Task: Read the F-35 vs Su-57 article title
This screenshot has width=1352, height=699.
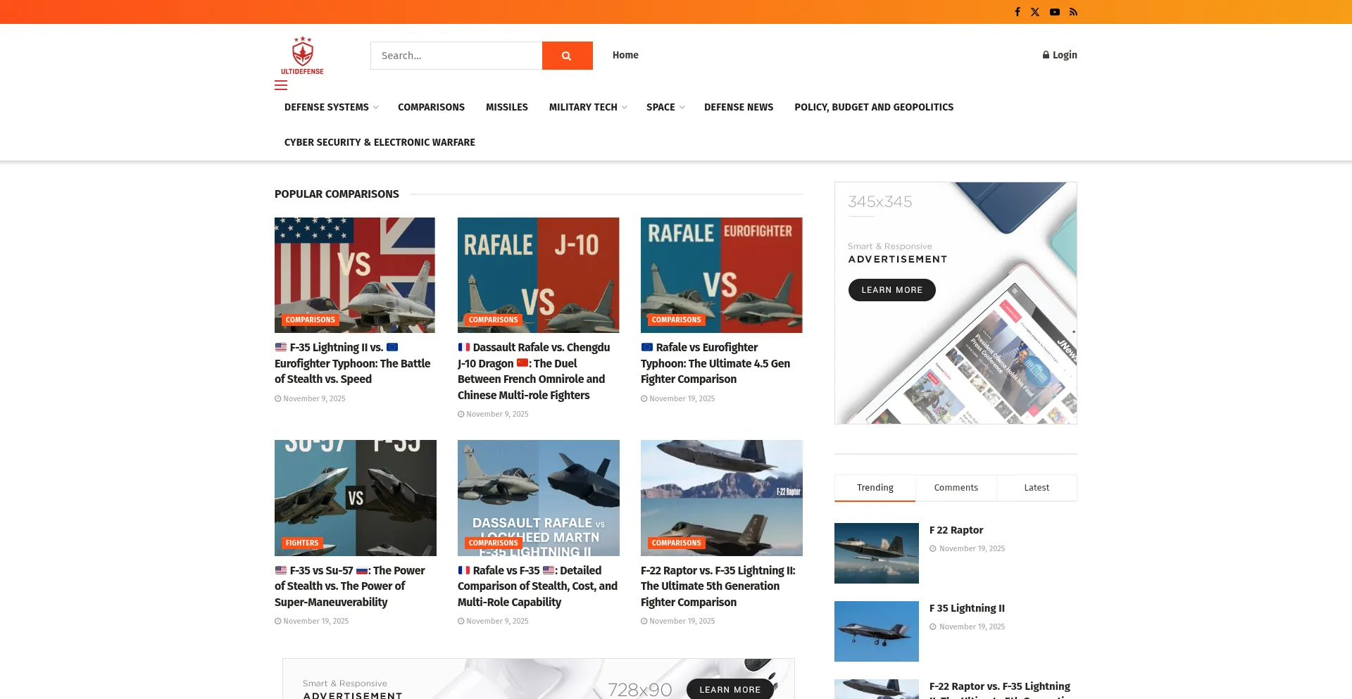Action: tap(350, 586)
